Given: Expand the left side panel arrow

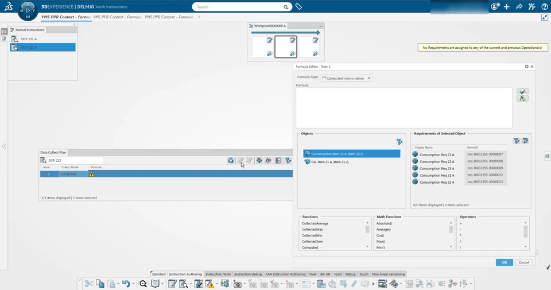Looking at the screenshot, I should (x=4, y=146).
